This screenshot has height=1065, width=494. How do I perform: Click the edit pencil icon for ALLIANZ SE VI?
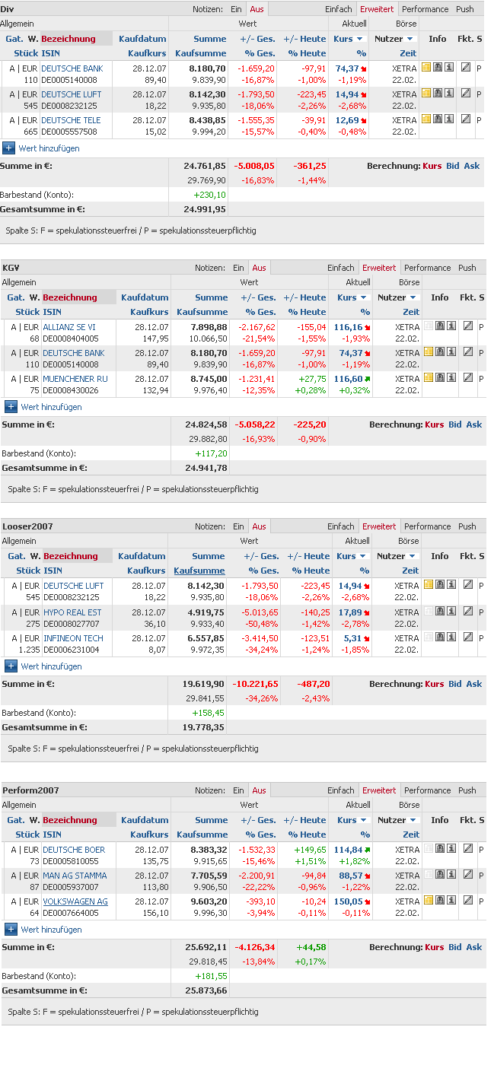[x=468, y=326]
